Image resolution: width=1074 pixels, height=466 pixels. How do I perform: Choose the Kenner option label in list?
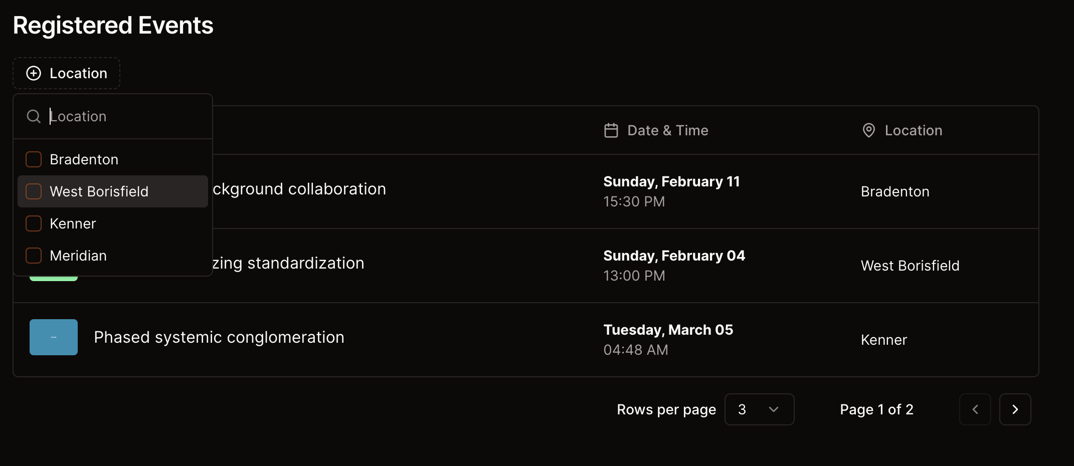click(x=73, y=223)
